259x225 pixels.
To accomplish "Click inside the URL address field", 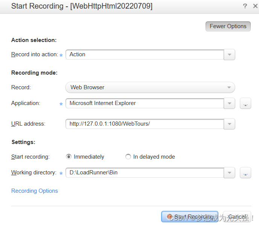I will point(145,124).
